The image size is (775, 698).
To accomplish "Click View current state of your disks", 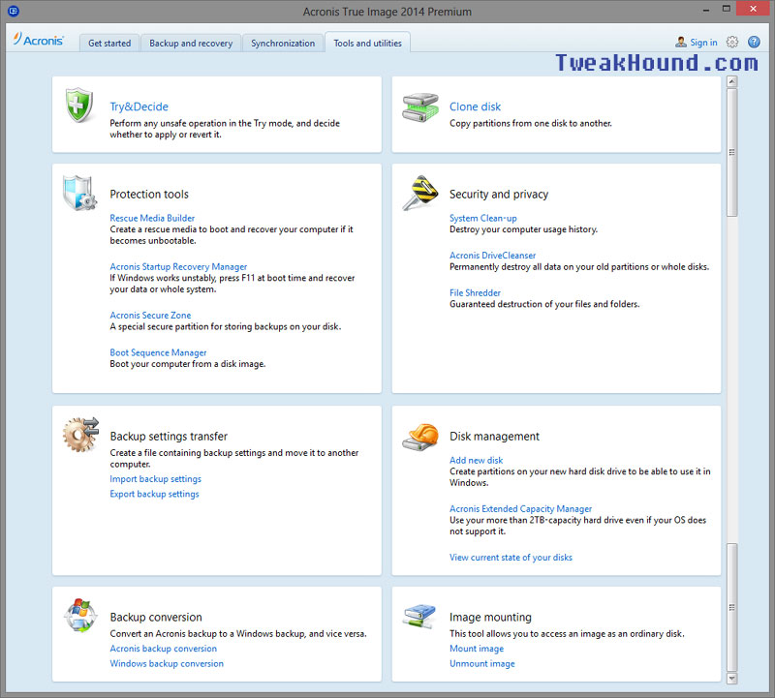I will click(x=511, y=558).
